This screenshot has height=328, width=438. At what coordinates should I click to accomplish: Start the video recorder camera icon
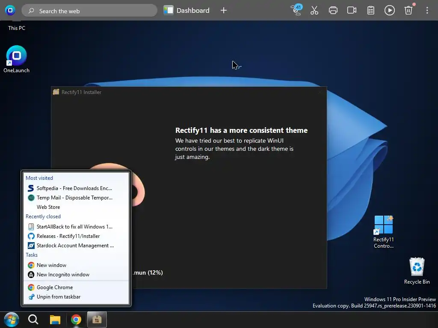point(352,10)
